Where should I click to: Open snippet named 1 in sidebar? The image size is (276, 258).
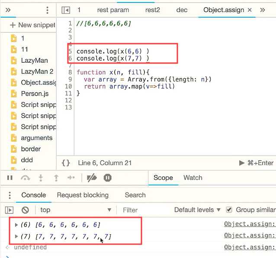click(x=22, y=38)
